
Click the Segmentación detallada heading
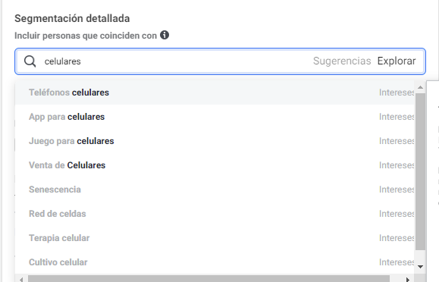[x=72, y=18]
